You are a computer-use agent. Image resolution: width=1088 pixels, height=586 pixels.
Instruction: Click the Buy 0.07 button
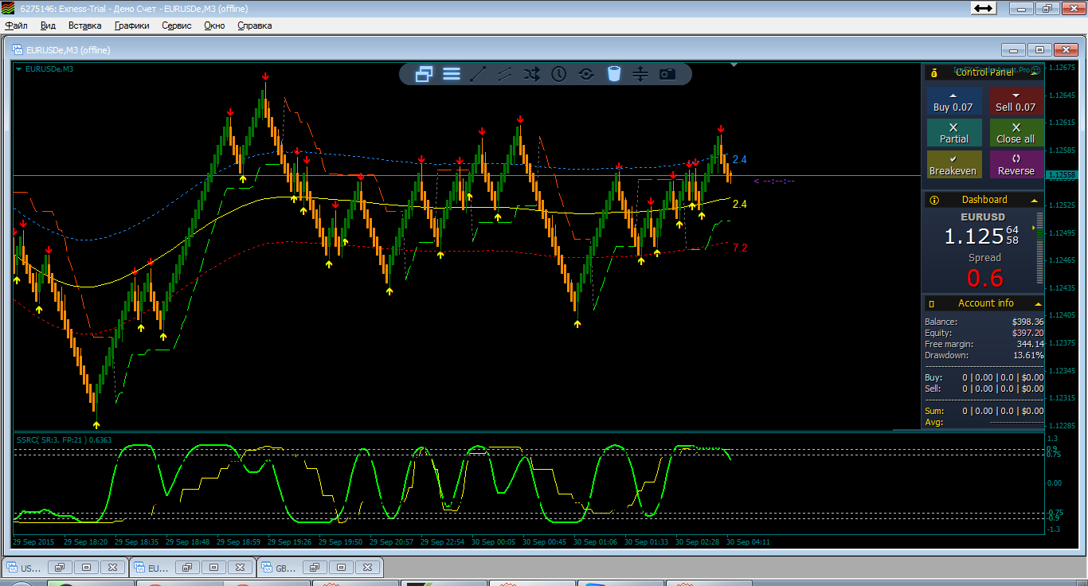(x=953, y=101)
